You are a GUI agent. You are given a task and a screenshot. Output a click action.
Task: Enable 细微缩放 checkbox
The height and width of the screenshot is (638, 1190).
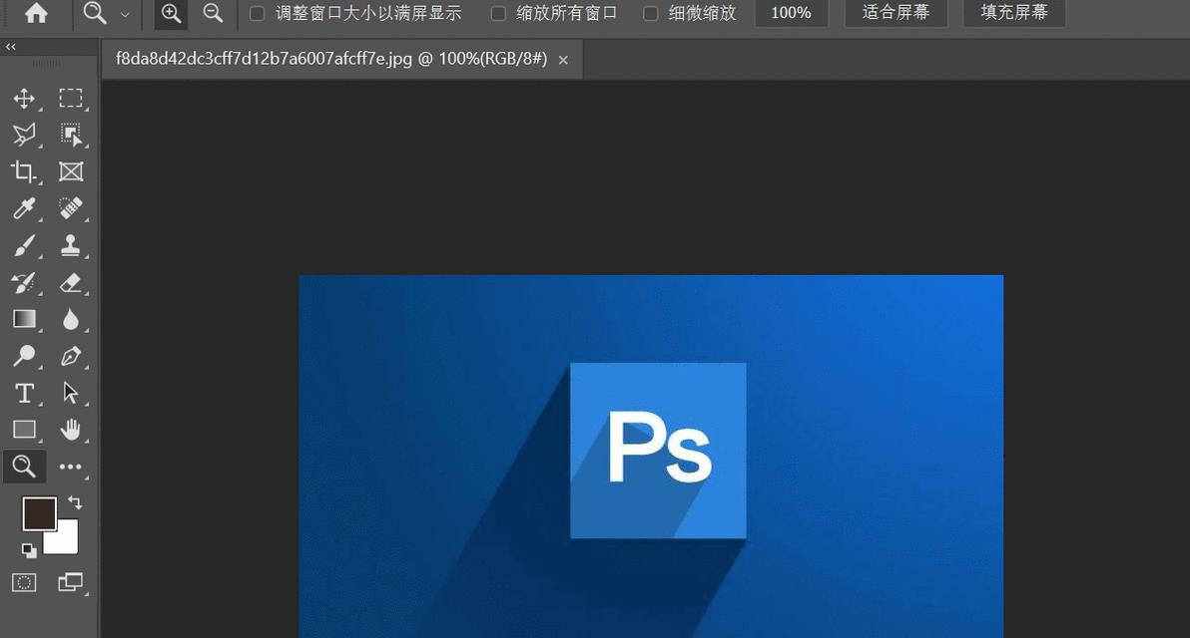click(x=650, y=14)
